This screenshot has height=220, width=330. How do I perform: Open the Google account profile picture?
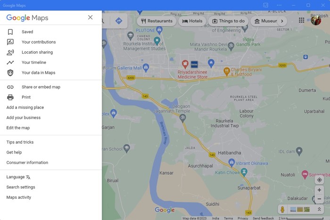click(x=316, y=20)
